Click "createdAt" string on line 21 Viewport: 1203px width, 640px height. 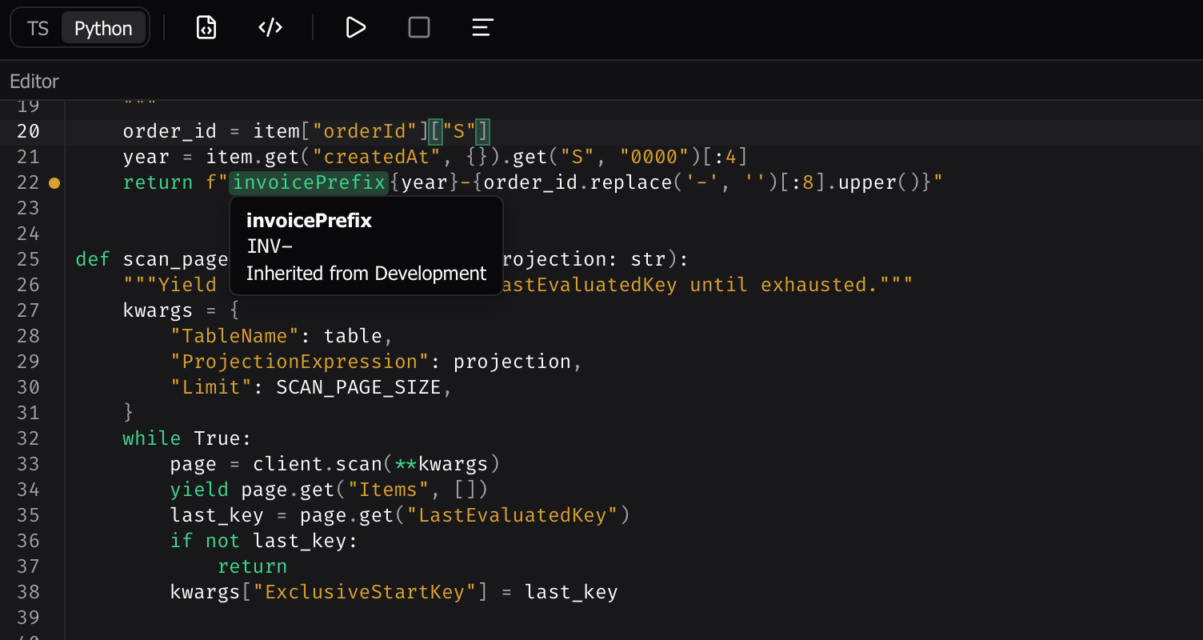coord(377,157)
